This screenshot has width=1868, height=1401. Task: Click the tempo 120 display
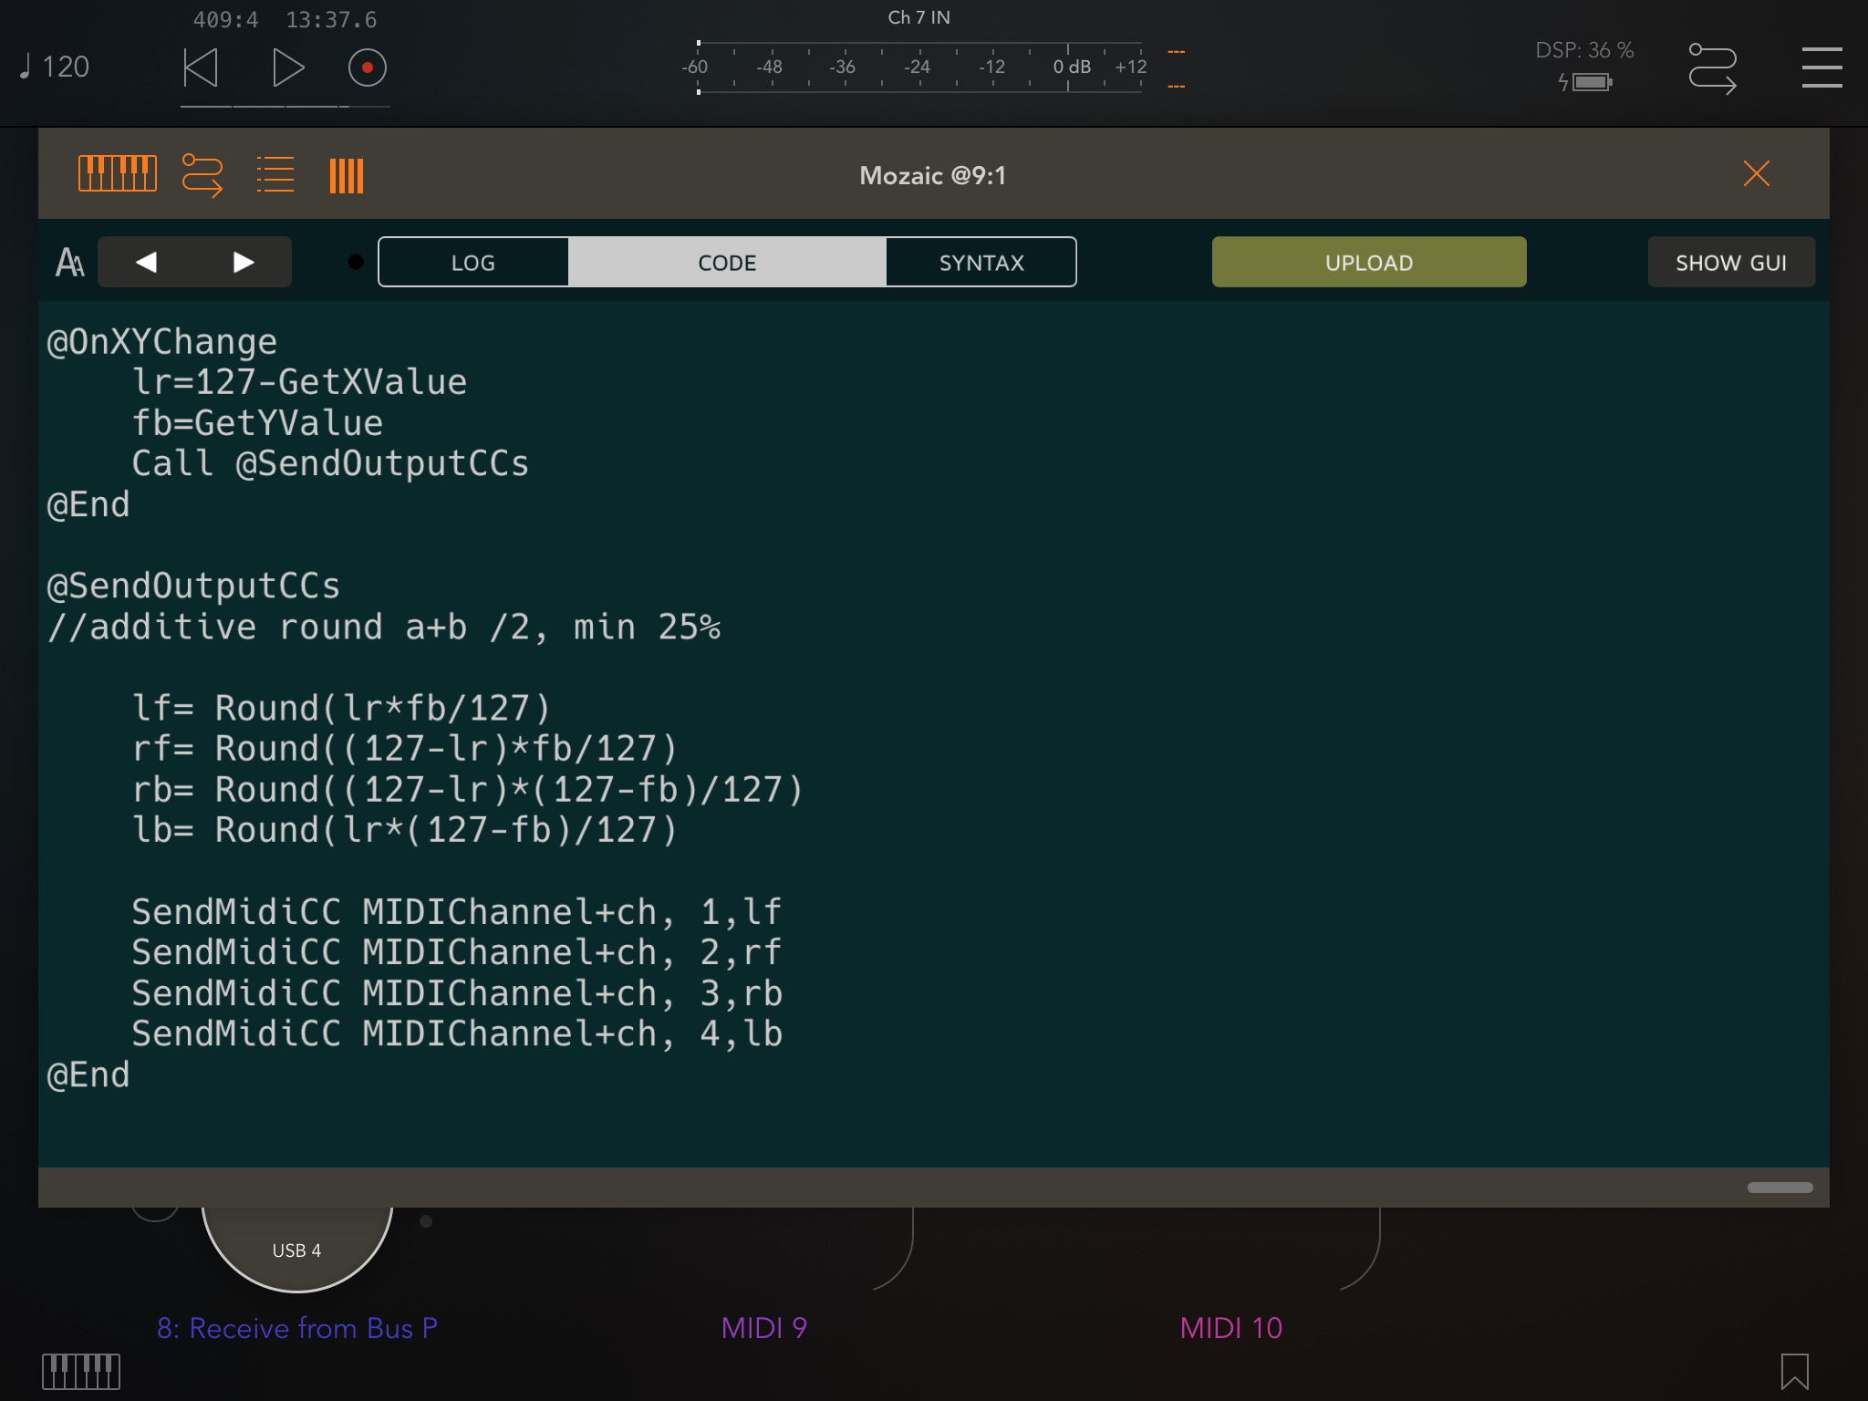pyautogui.click(x=55, y=67)
